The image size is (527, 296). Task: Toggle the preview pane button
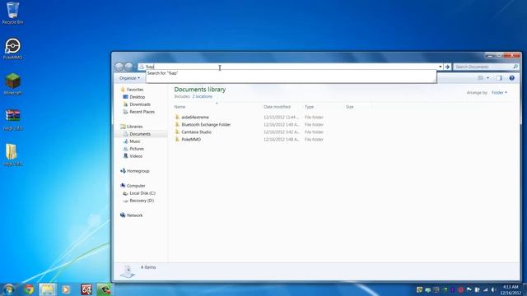pyautogui.click(x=499, y=78)
